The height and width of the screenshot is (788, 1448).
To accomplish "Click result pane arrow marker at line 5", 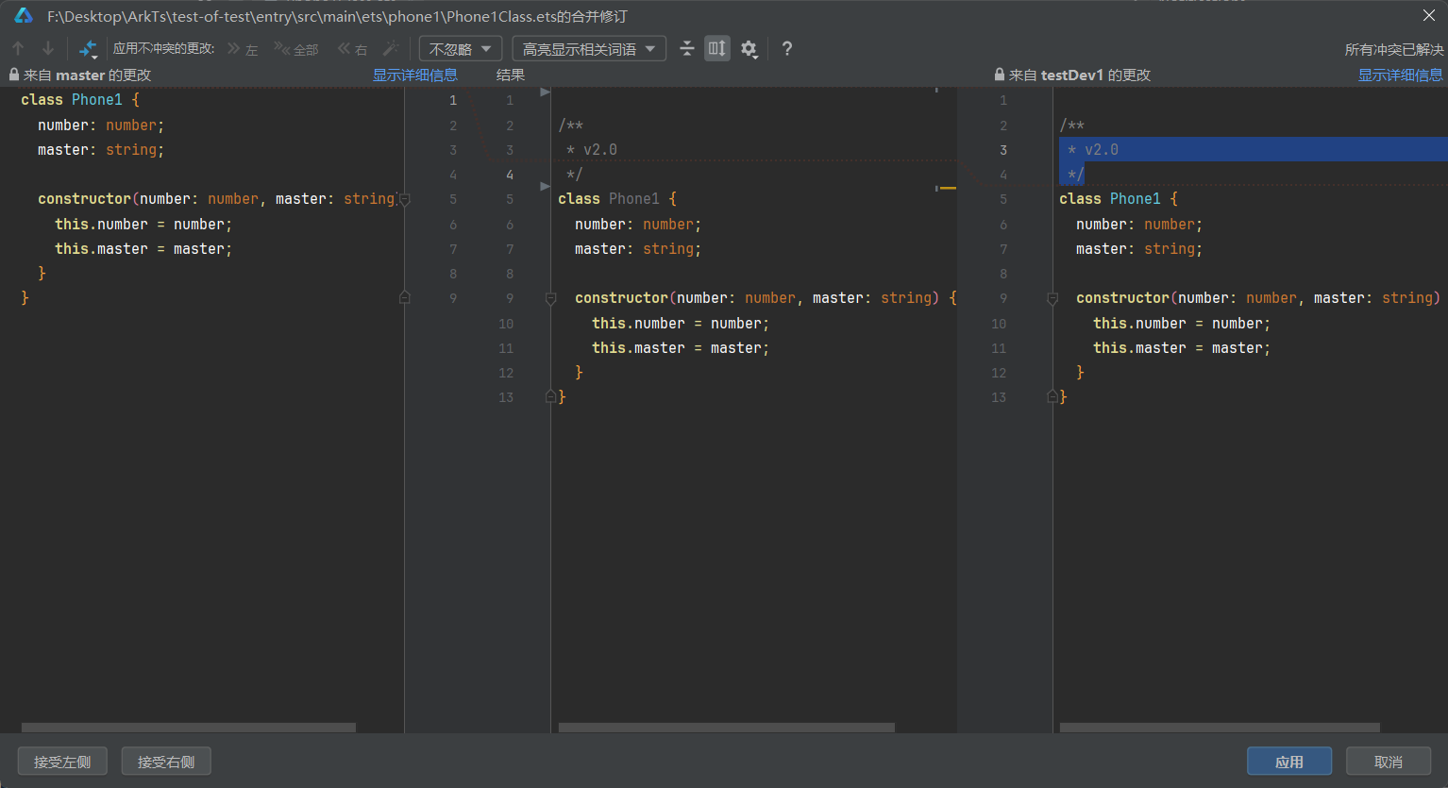I will click(x=545, y=187).
